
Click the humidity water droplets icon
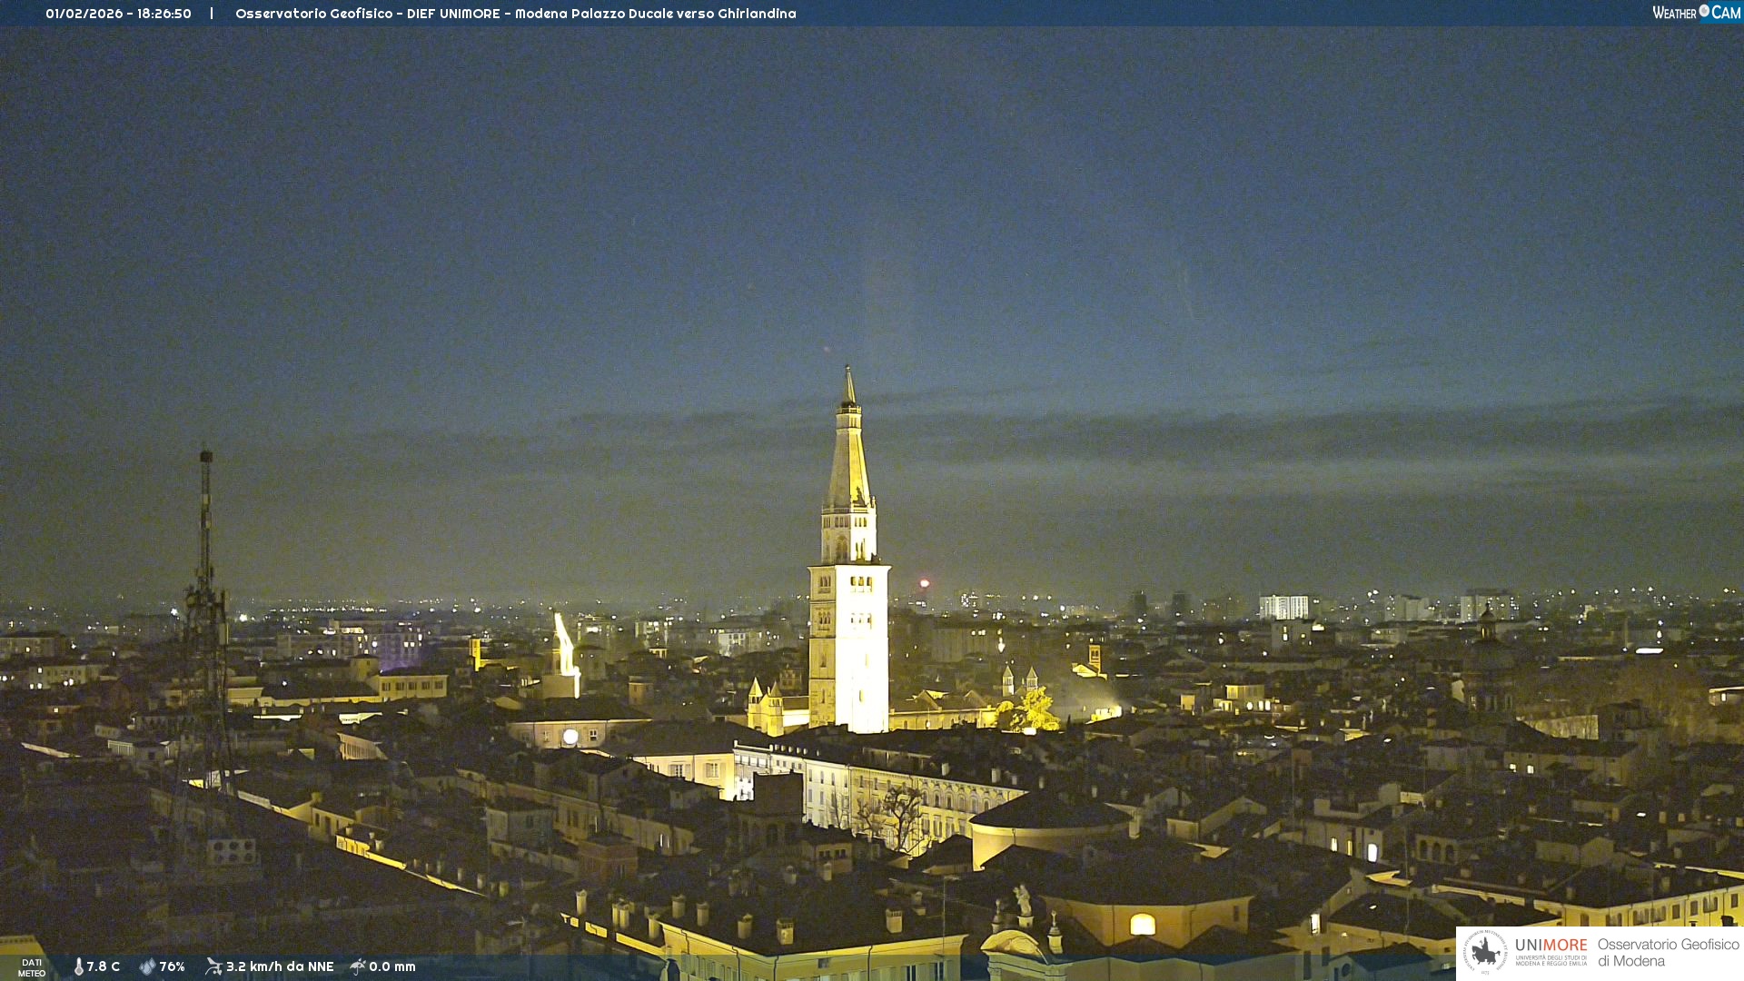coord(147,966)
